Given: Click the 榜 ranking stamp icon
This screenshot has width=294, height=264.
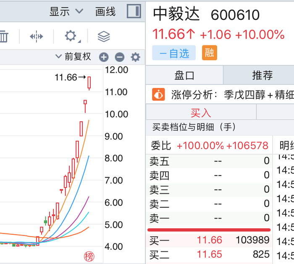Looking at the screenshot, I should (x=89, y=256).
